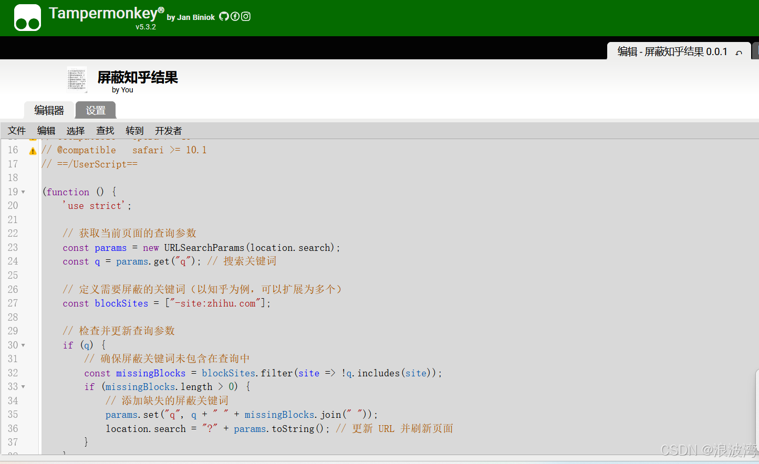
Task: Click line number 23 in the gutter
Action: coord(13,247)
